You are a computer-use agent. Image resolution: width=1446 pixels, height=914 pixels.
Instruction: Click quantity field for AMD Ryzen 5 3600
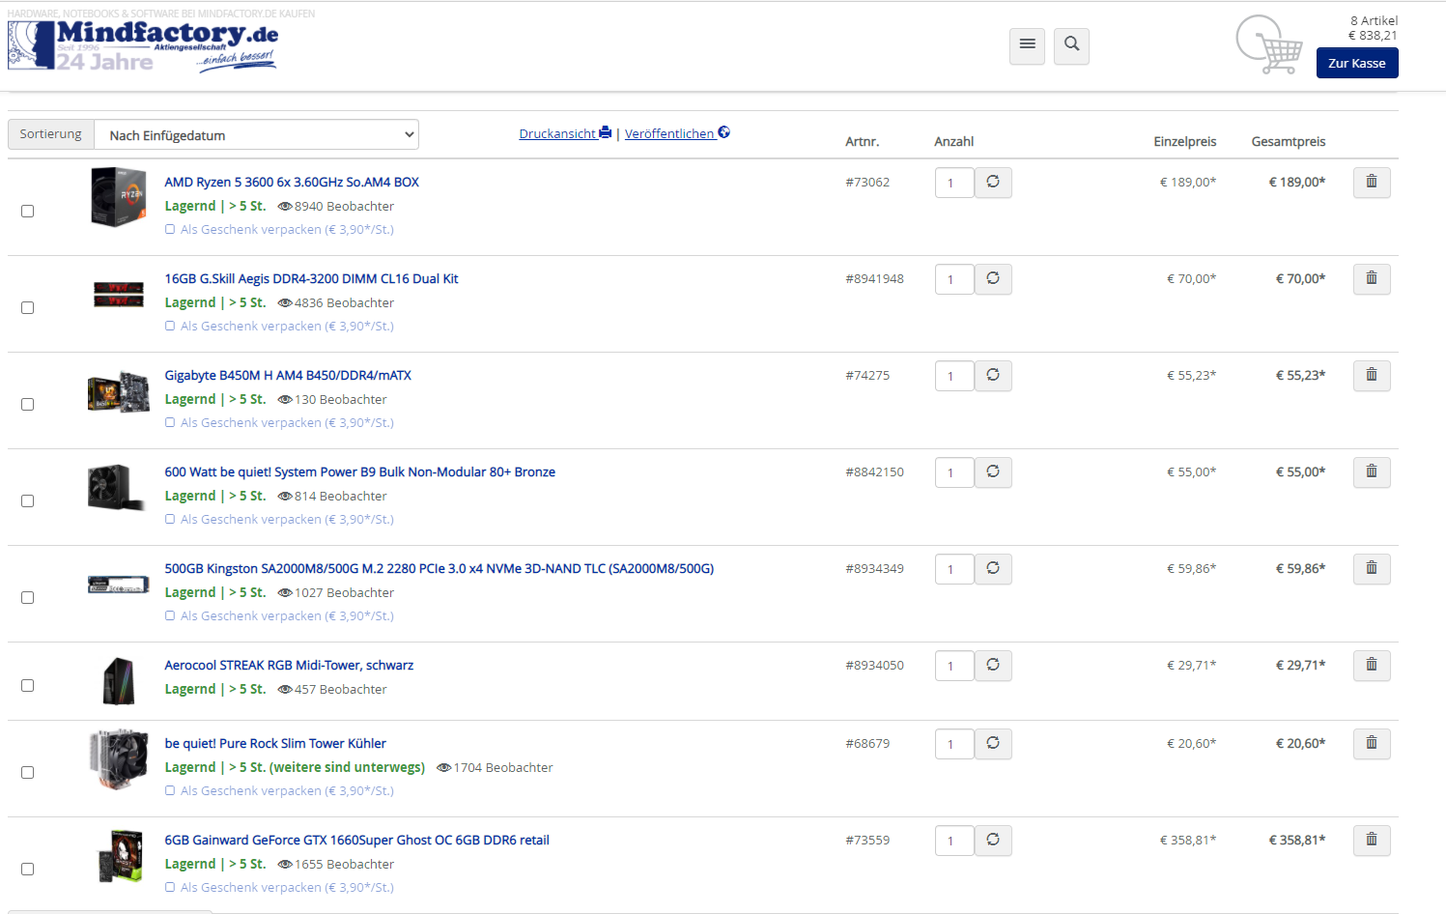(x=954, y=183)
